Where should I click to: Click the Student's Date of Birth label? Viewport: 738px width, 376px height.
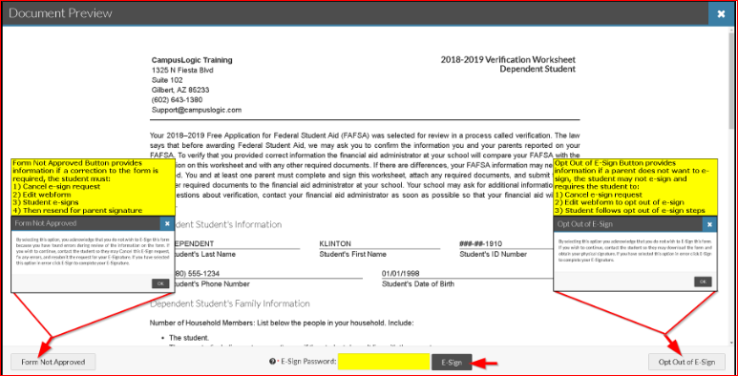coord(418,284)
